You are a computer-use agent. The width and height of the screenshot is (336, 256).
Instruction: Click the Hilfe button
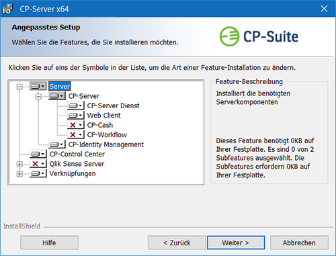point(49,243)
